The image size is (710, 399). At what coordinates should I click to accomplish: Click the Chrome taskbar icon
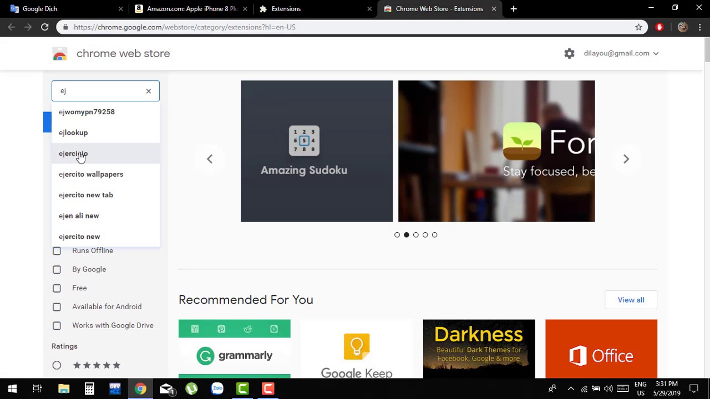[x=140, y=388]
